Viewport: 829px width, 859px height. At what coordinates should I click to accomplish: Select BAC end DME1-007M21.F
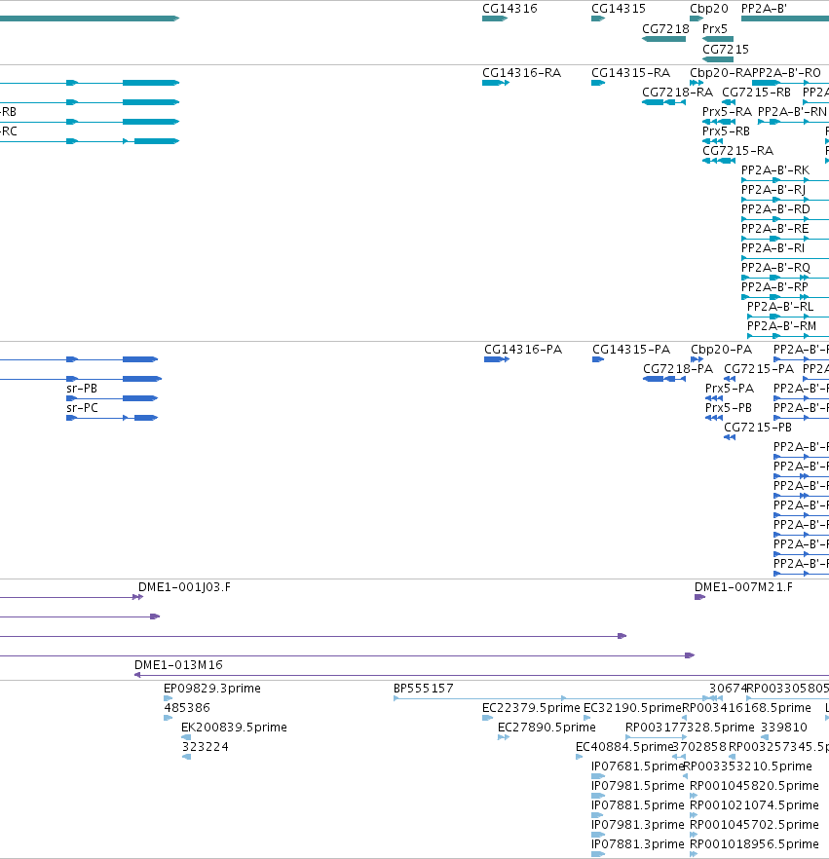coord(699,597)
